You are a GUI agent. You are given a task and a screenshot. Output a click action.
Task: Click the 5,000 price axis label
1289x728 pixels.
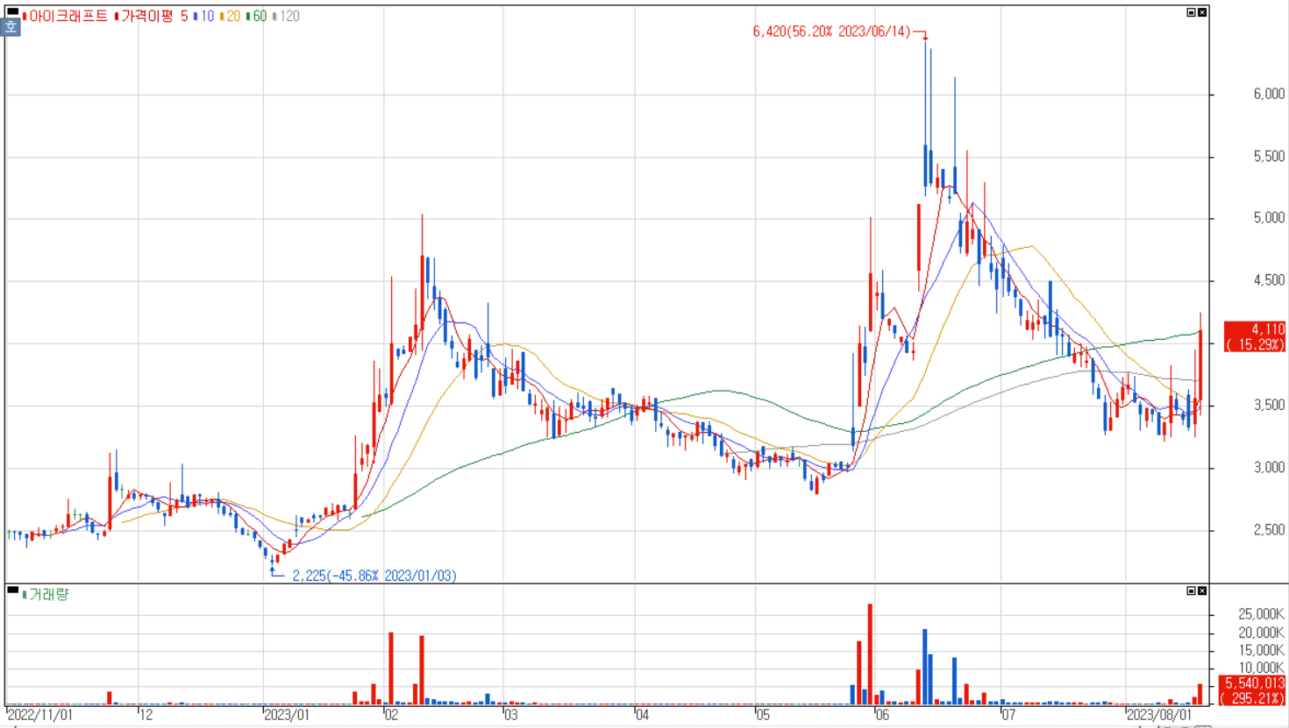pos(1269,218)
